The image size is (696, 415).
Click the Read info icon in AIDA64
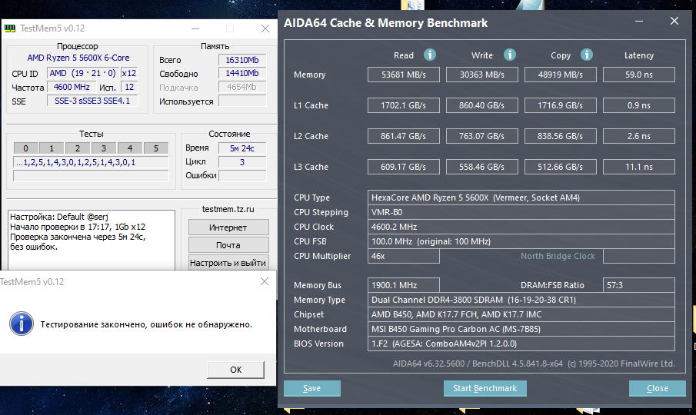tap(430, 55)
